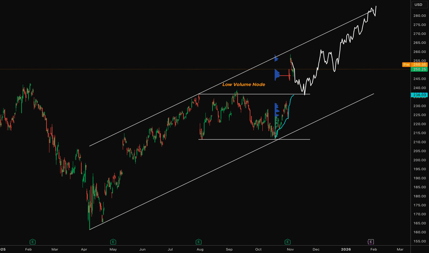Click the Apr label on the time axis

coord(83,249)
